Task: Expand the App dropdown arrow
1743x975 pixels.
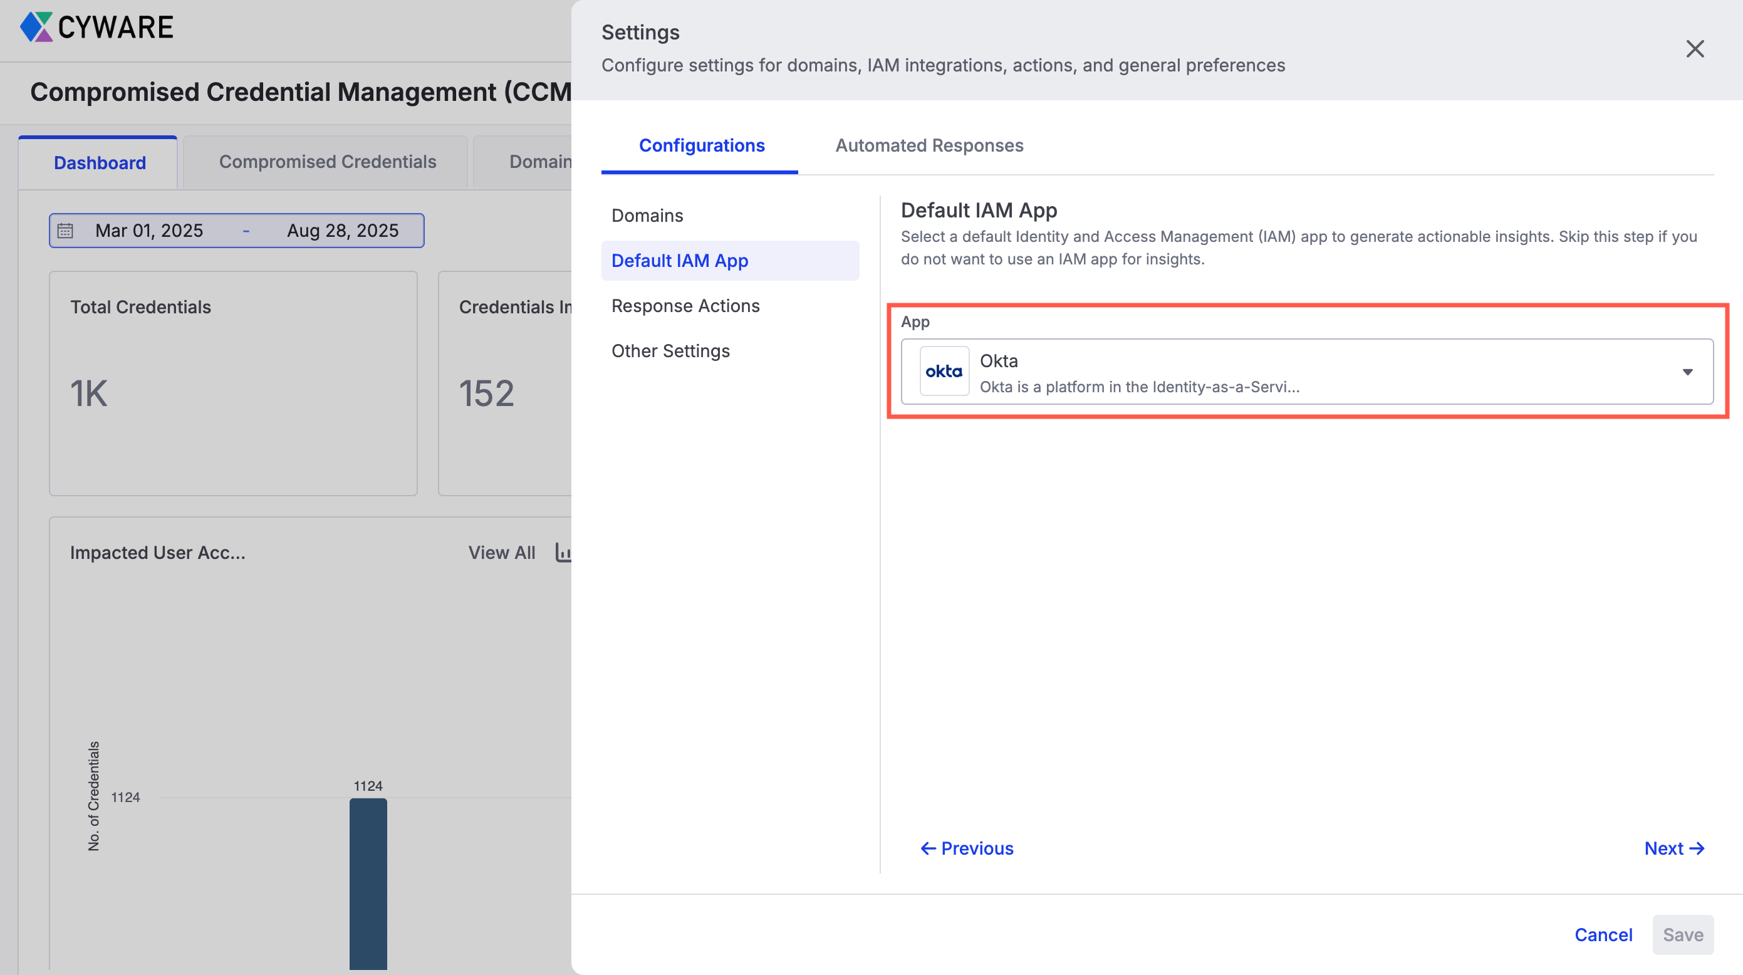Action: point(1687,372)
